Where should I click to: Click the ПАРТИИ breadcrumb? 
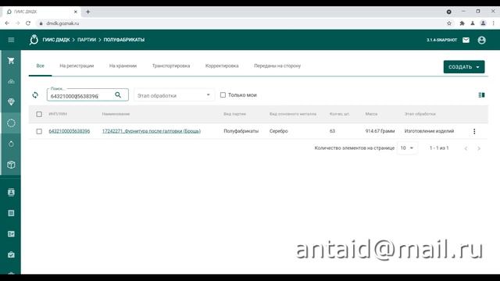coord(87,40)
